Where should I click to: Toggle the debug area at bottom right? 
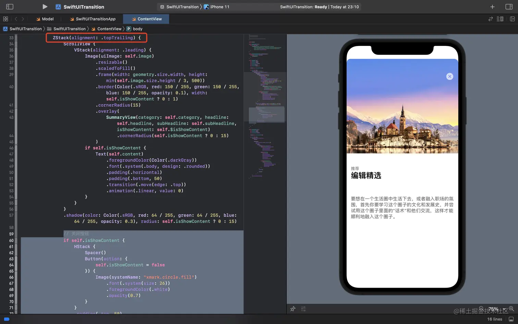coord(511,319)
